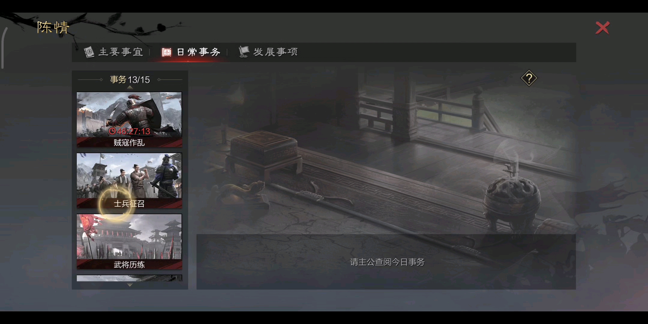
Task: Select the 日常事务 tab
Action: 191,52
